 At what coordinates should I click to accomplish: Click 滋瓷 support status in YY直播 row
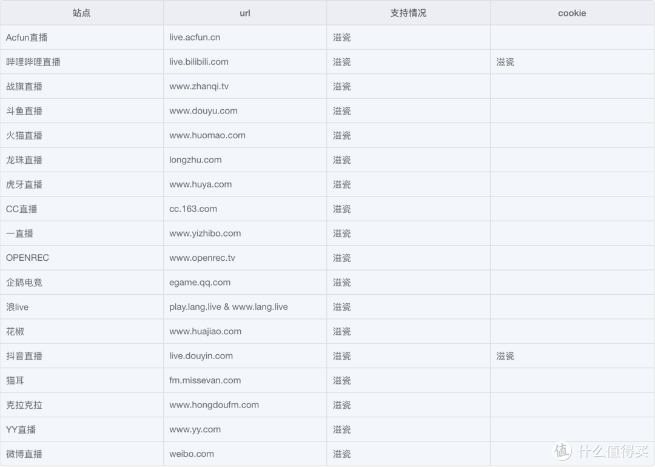point(341,430)
